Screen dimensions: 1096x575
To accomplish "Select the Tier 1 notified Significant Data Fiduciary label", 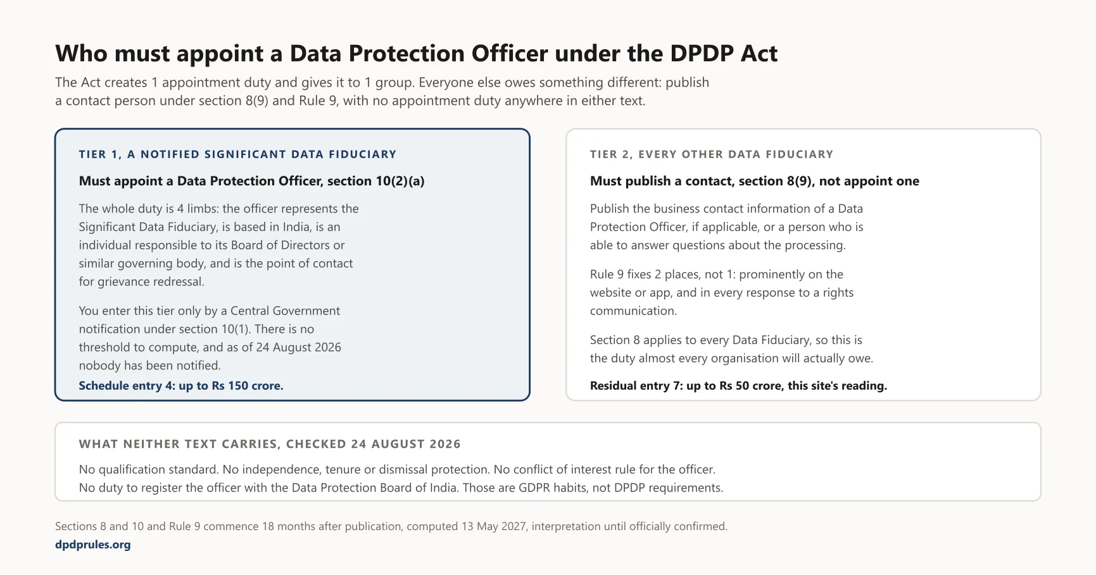I will (x=237, y=154).
